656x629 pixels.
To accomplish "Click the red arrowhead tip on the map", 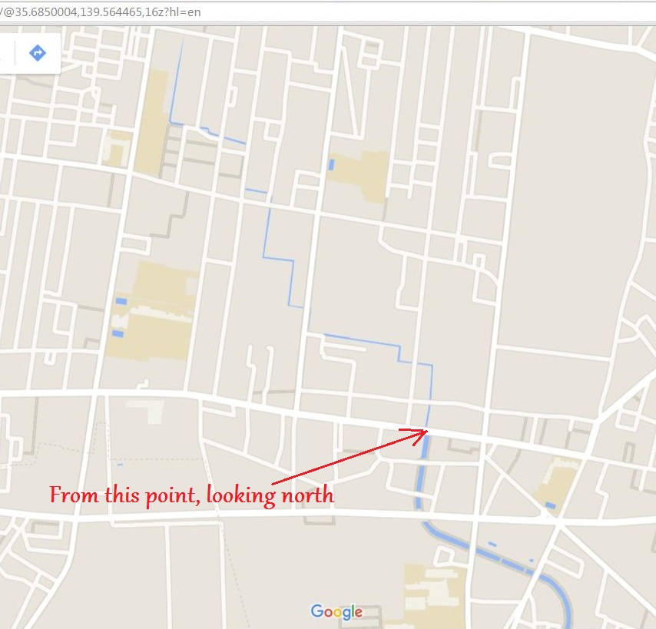I will 426,431.
